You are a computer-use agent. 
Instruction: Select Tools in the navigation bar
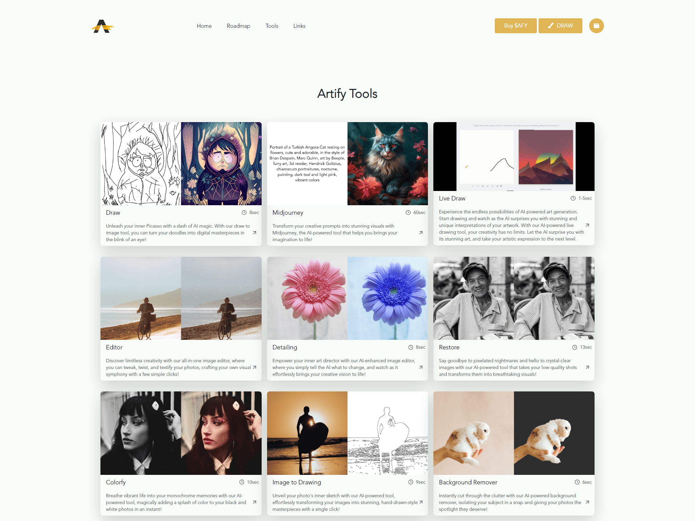pos(271,26)
